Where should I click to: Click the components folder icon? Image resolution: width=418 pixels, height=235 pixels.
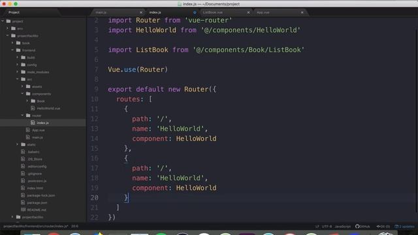pyautogui.click(x=28, y=93)
